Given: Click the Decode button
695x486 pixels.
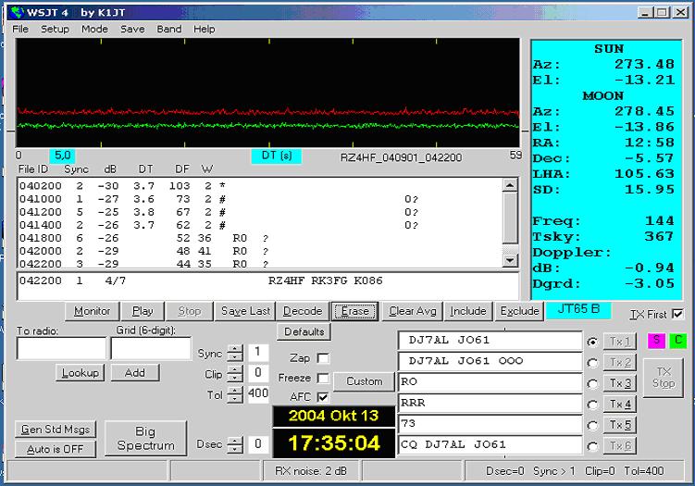Looking at the screenshot, I should pos(303,311).
